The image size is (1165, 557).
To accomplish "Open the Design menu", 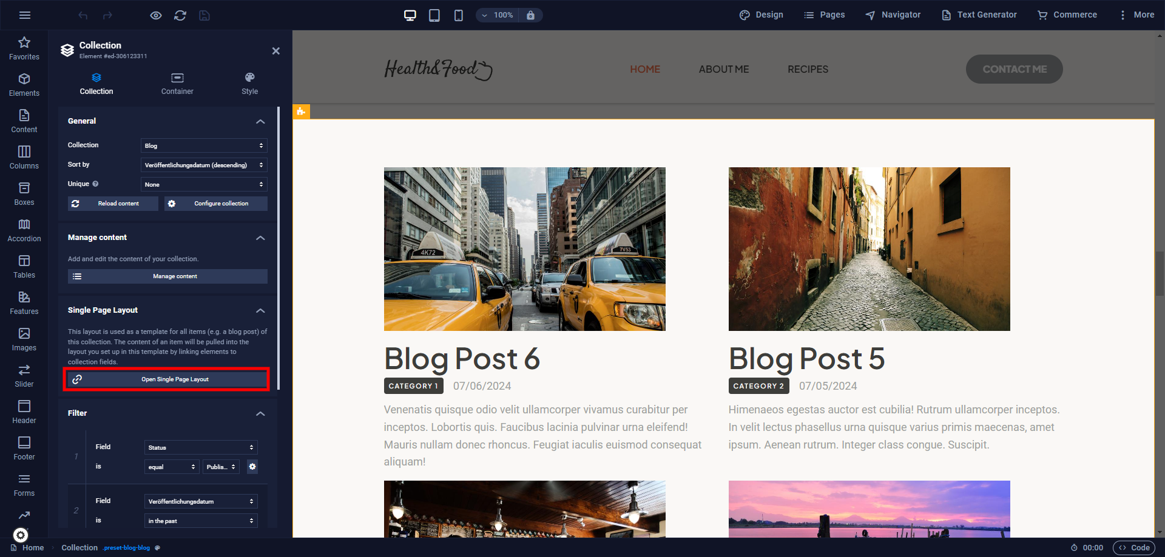I will point(761,15).
